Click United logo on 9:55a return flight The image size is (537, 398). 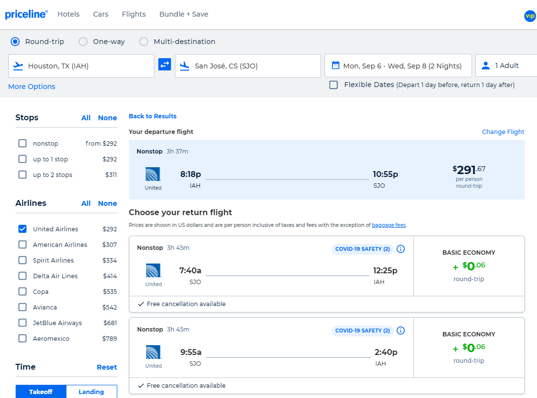pyautogui.click(x=153, y=352)
